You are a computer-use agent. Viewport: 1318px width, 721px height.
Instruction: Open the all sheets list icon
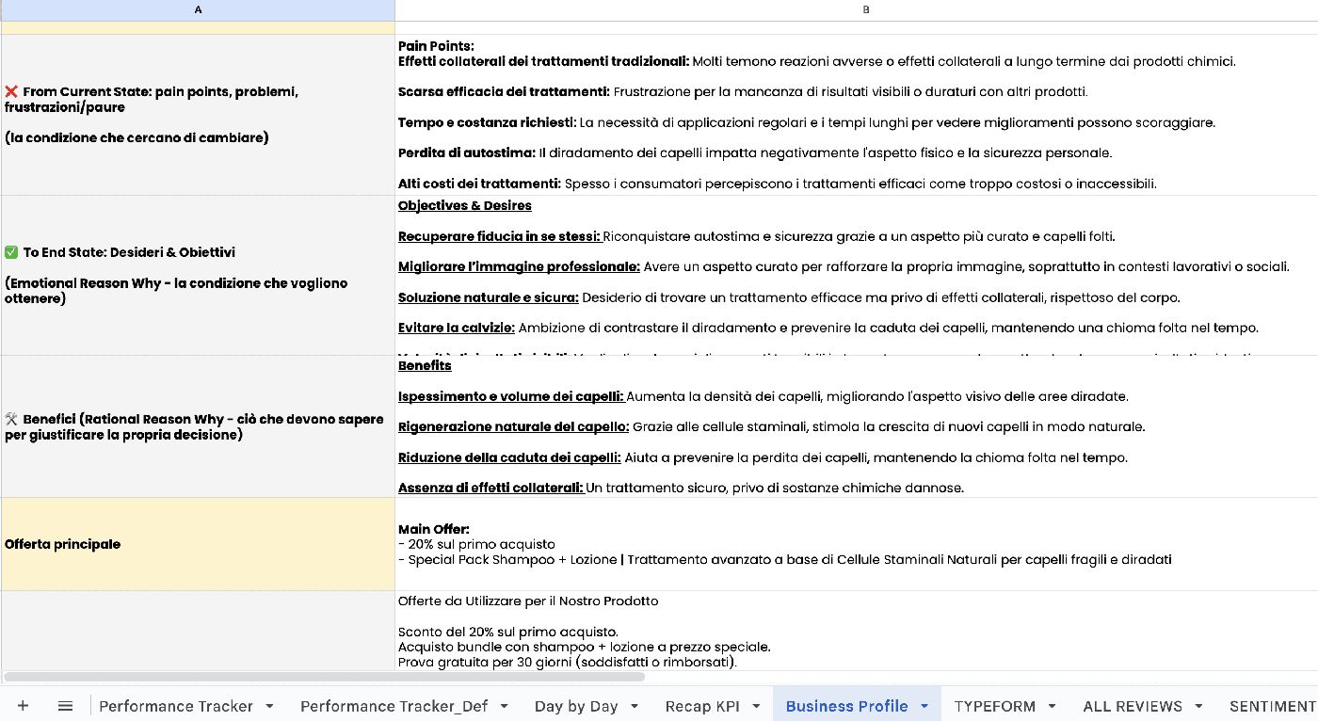pos(65,706)
